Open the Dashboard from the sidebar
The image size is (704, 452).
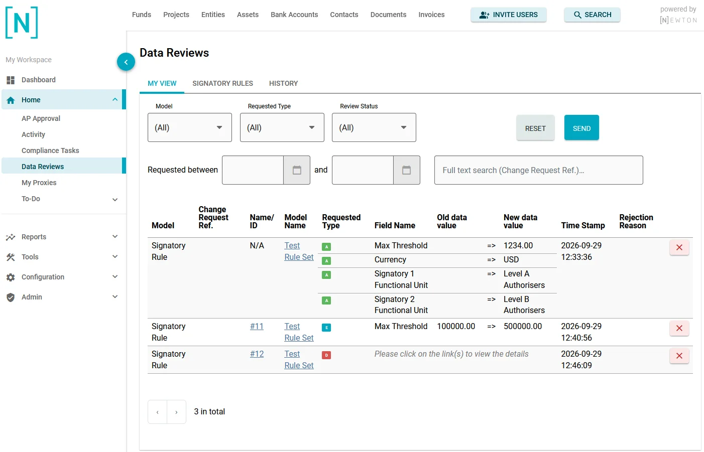coord(38,80)
